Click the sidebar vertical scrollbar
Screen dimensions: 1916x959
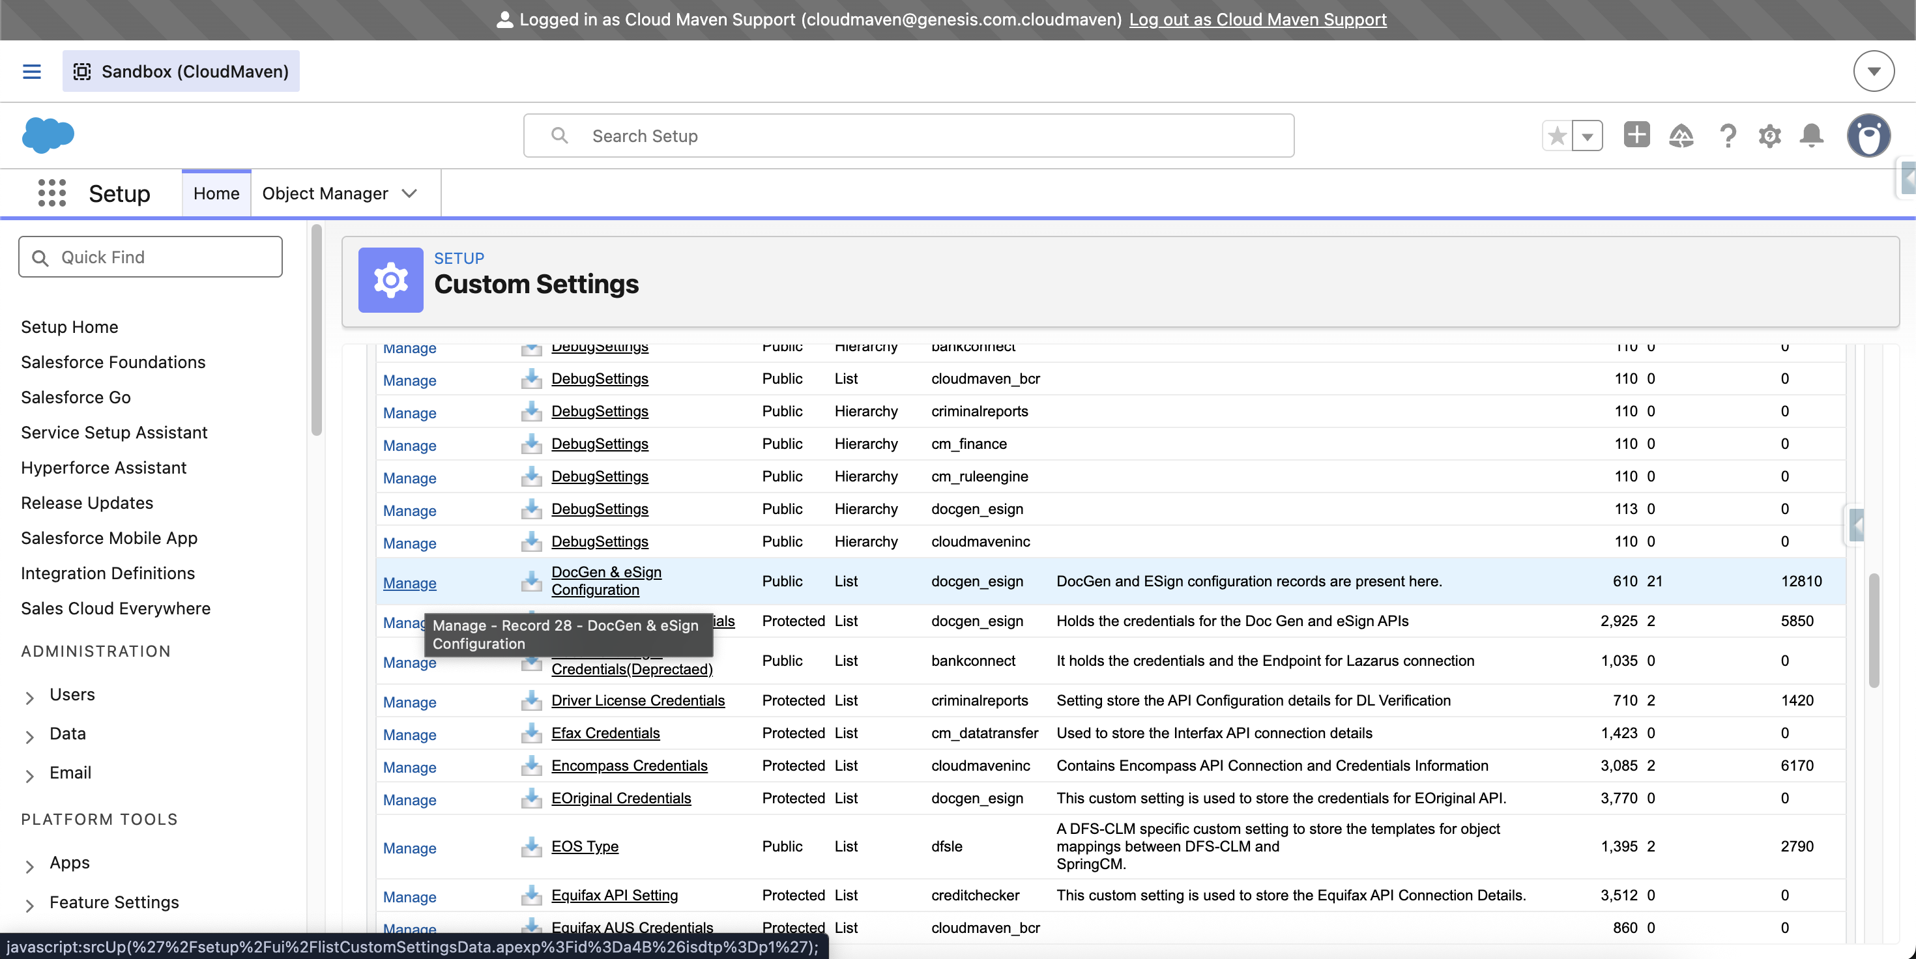(316, 331)
